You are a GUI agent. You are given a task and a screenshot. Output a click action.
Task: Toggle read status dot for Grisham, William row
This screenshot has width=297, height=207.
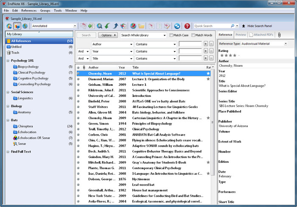pos(78,85)
